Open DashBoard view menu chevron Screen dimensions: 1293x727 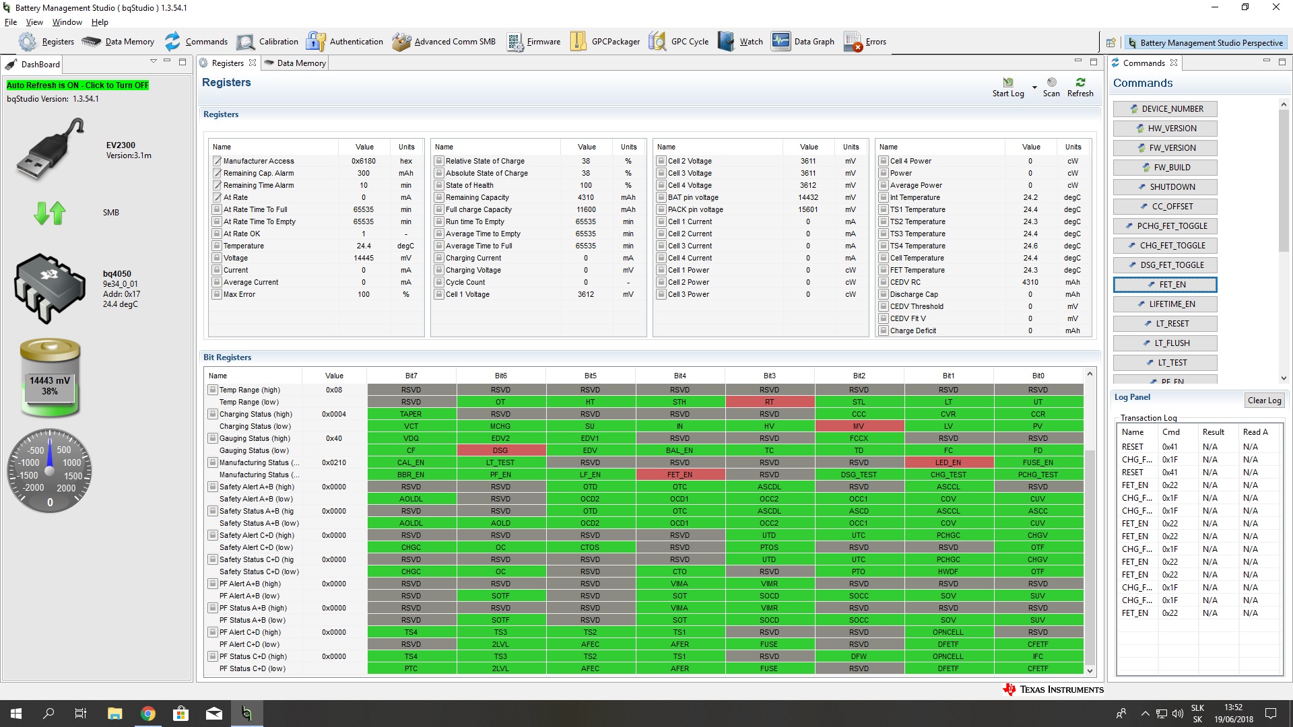click(153, 61)
